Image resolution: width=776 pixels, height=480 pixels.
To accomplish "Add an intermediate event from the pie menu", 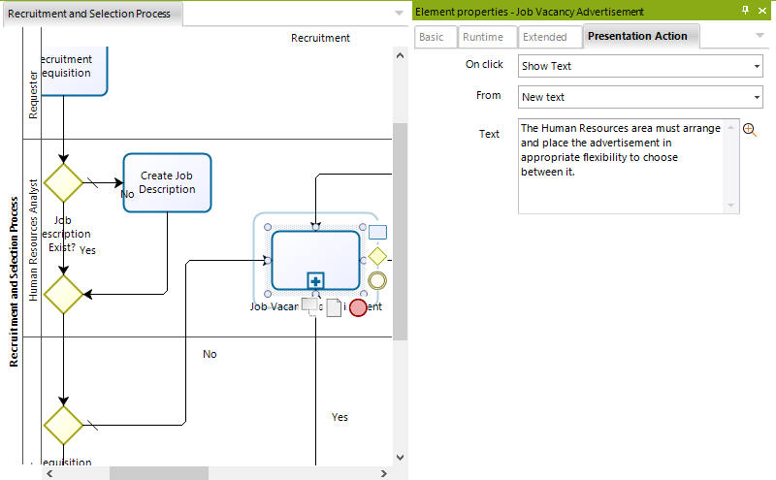I will point(377,280).
